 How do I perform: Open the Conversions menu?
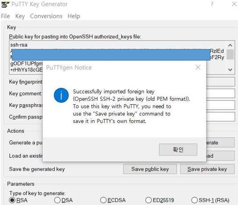[46, 16]
